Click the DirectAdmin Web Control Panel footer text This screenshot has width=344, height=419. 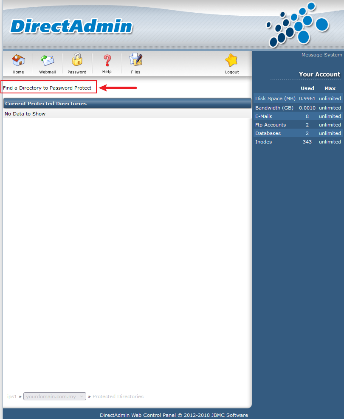[174, 415]
